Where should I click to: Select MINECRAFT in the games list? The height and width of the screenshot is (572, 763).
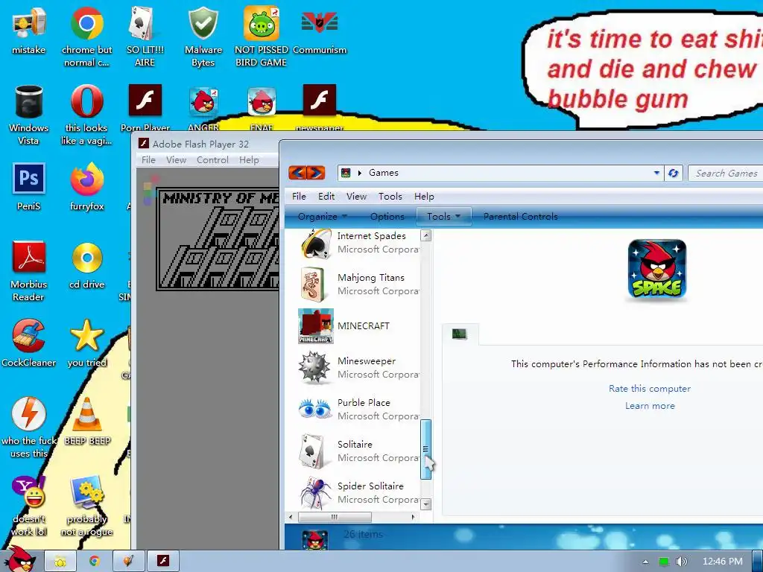[x=359, y=326]
